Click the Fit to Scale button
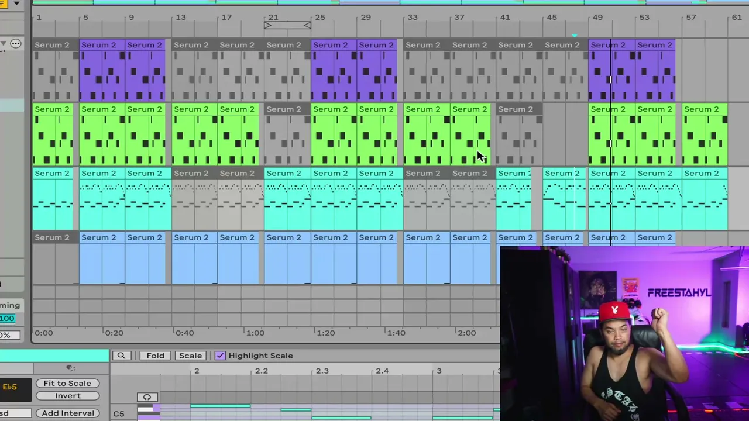Screen dimensions: 749x421 click(67, 383)
